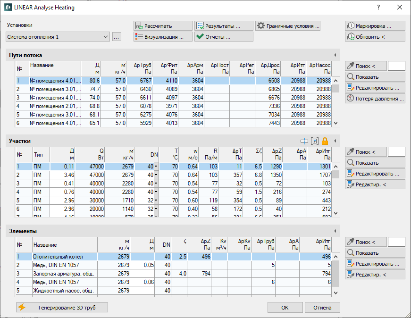The height and width of the screenshot is (318, 411).
Task: Select flow path row 4 № помещения 2.01
Action: tap(174, 106)
